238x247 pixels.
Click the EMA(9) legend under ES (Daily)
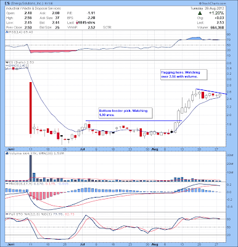coord(15,65)
